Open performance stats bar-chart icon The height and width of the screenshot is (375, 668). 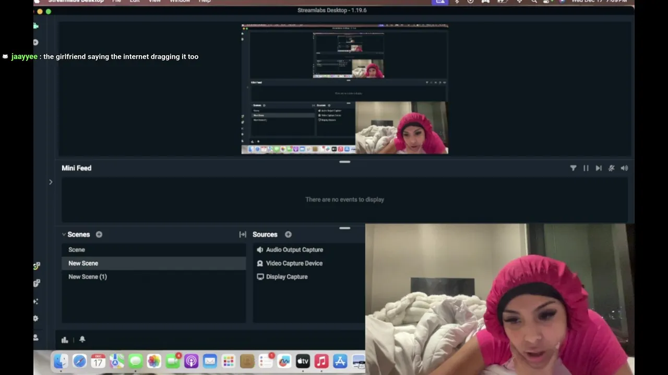[65, 340]
